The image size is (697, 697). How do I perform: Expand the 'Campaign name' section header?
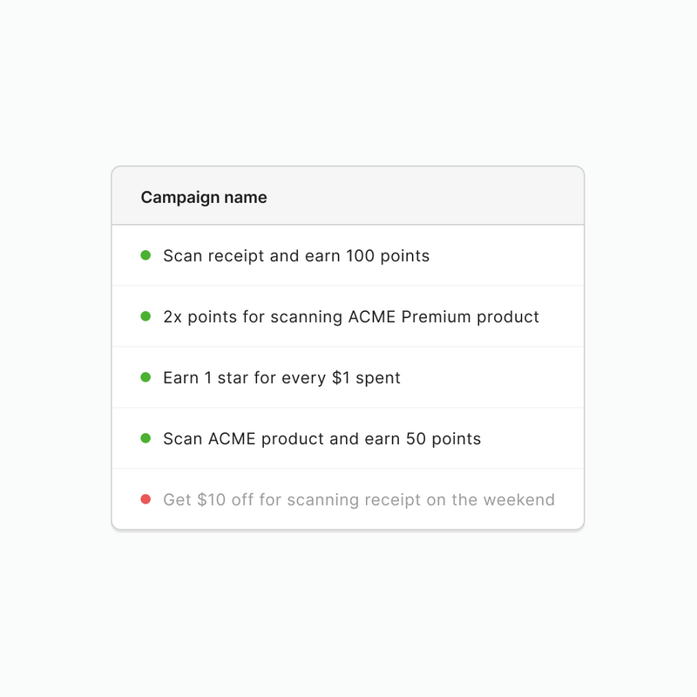tap(204, 197)
